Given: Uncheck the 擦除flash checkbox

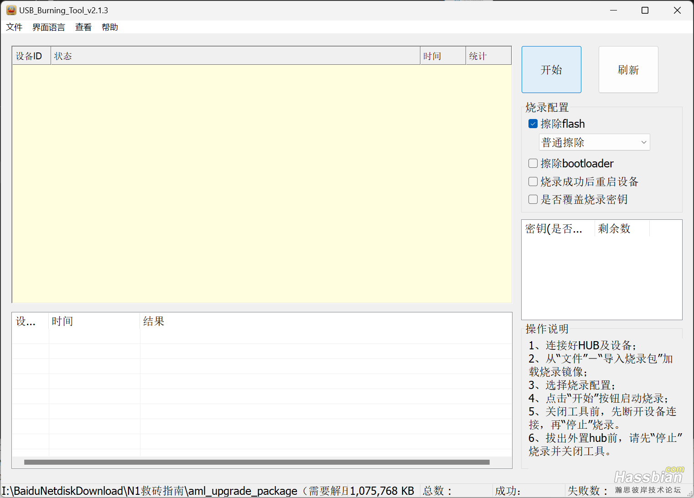Looking at the screenshot, I should [x=533, y=124].
